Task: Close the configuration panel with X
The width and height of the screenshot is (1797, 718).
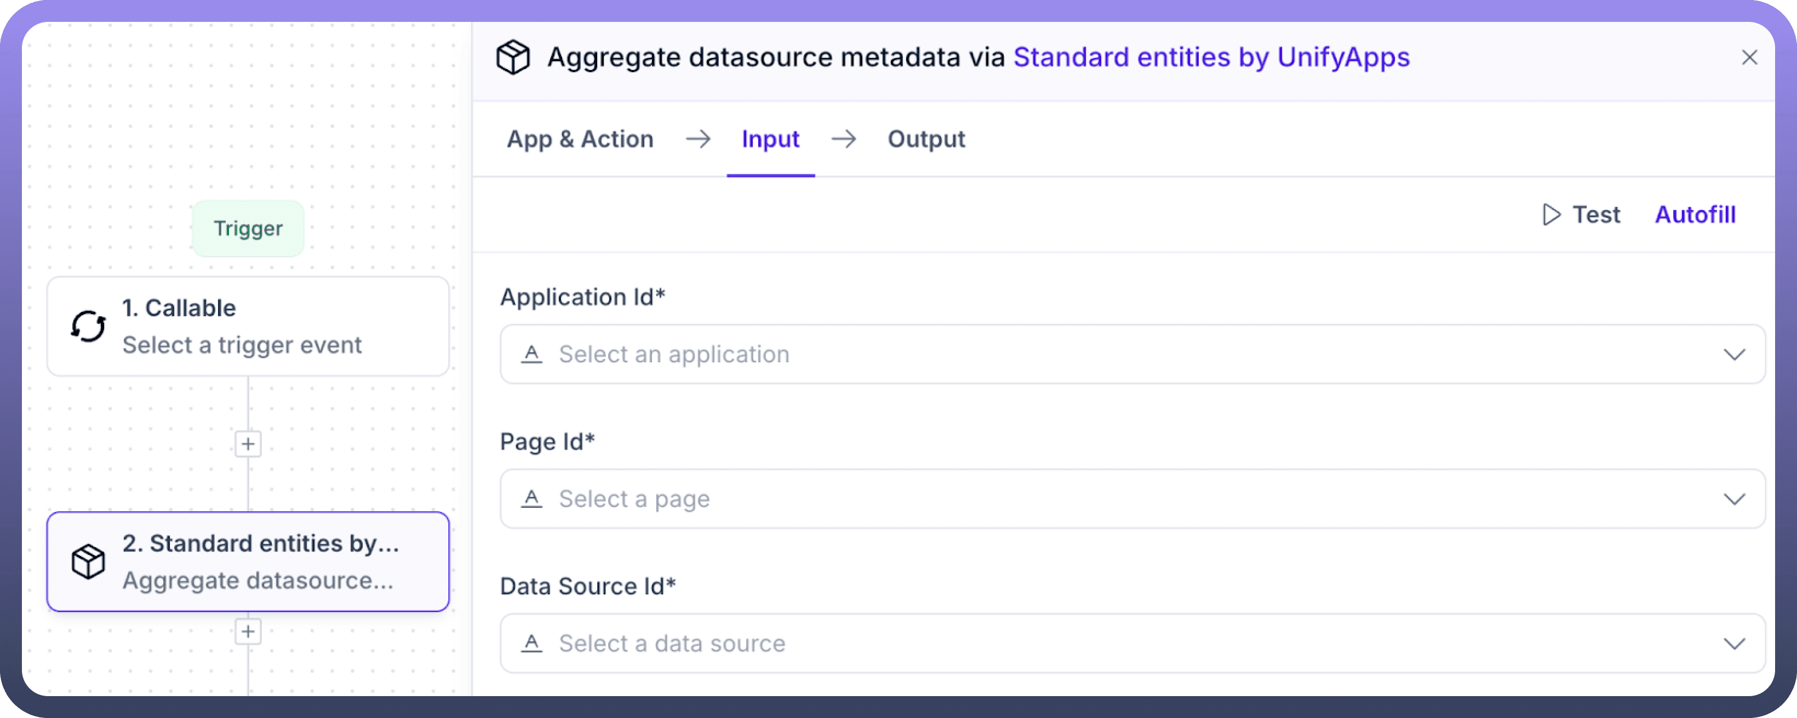Action: [x=1749, y=57]
